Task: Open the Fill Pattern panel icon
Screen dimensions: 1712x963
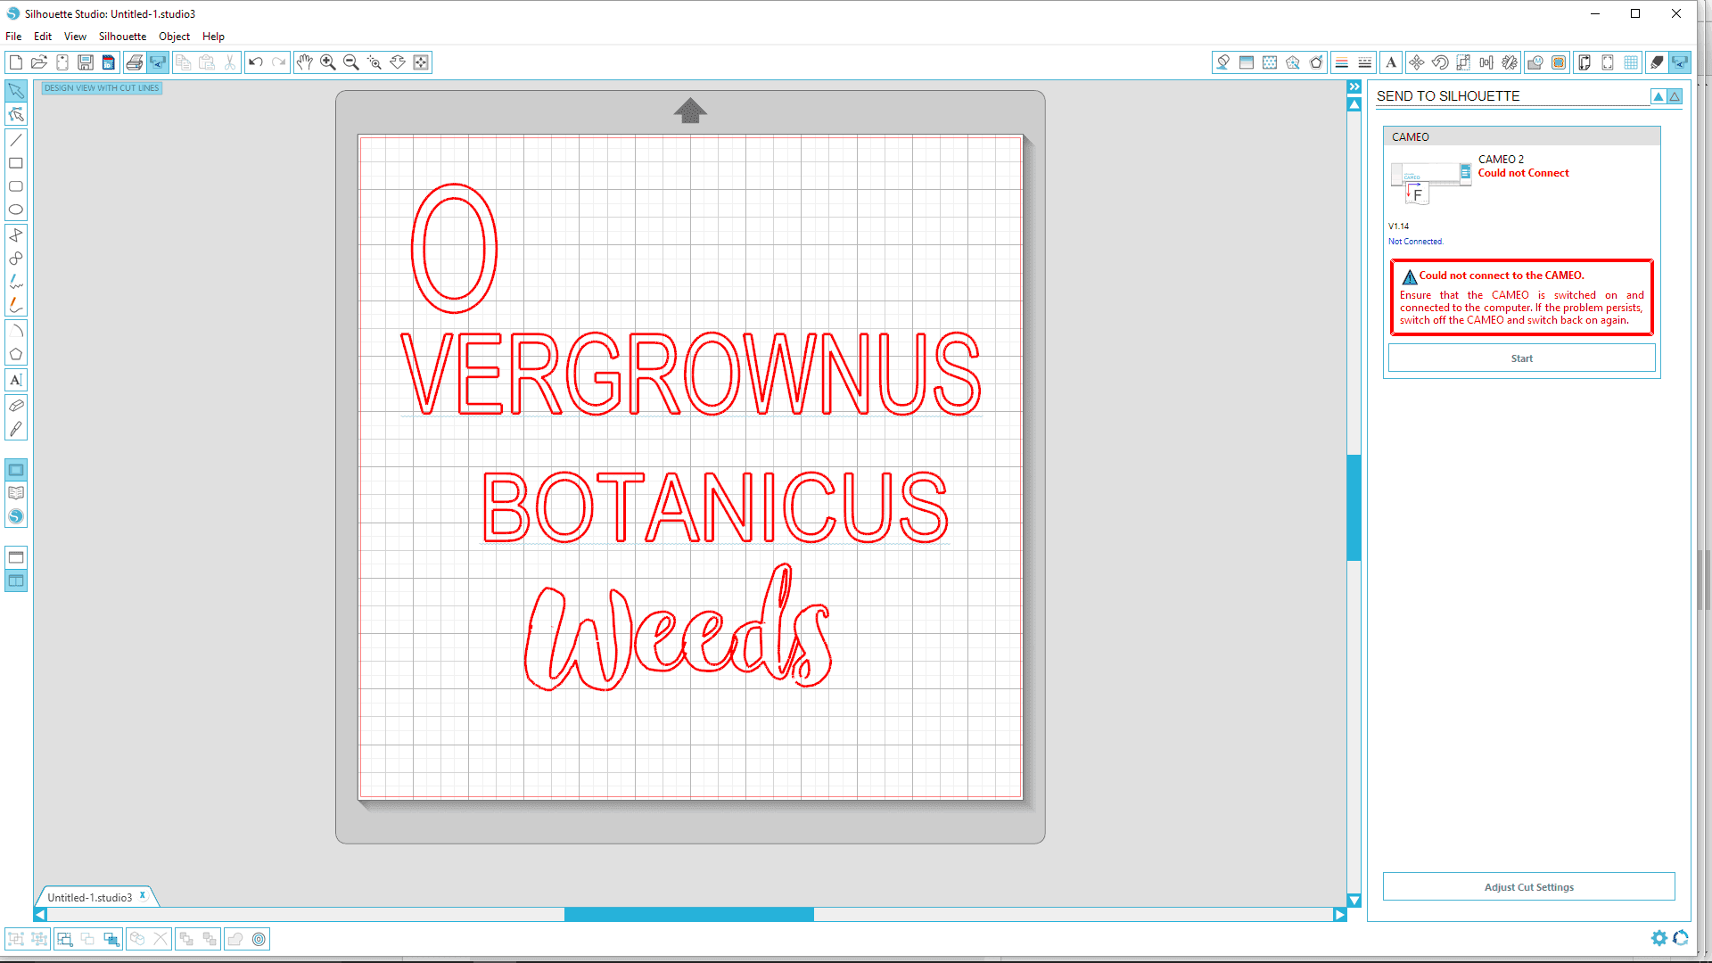Action: [x=1270, y=62]
